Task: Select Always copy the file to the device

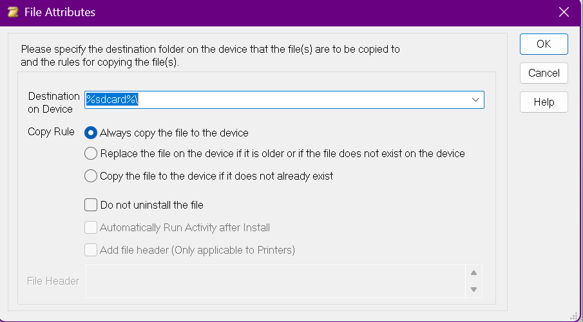Action: click(x=91, y=133)
